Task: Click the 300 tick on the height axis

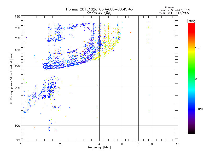Action: pyautogui.click(x=17, y=66)
